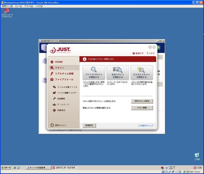Open scheduled scan settings (定時スキャンの設定)
Viewport: 204px width, 174px height.
(142, 101)
